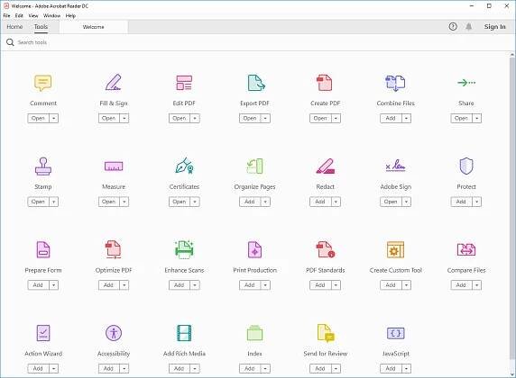Viewport: 516px width, 378px height.
Task: Click the Compare Files icon
Action: [x=466, y=249]
